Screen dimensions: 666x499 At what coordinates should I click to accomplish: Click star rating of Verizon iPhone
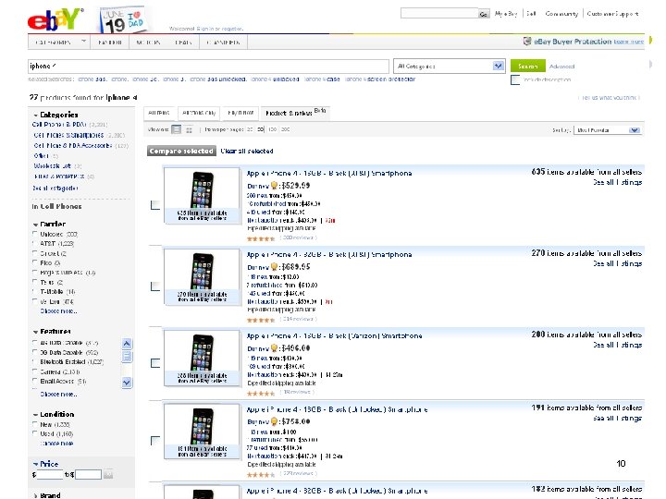(x=261, y=394)
